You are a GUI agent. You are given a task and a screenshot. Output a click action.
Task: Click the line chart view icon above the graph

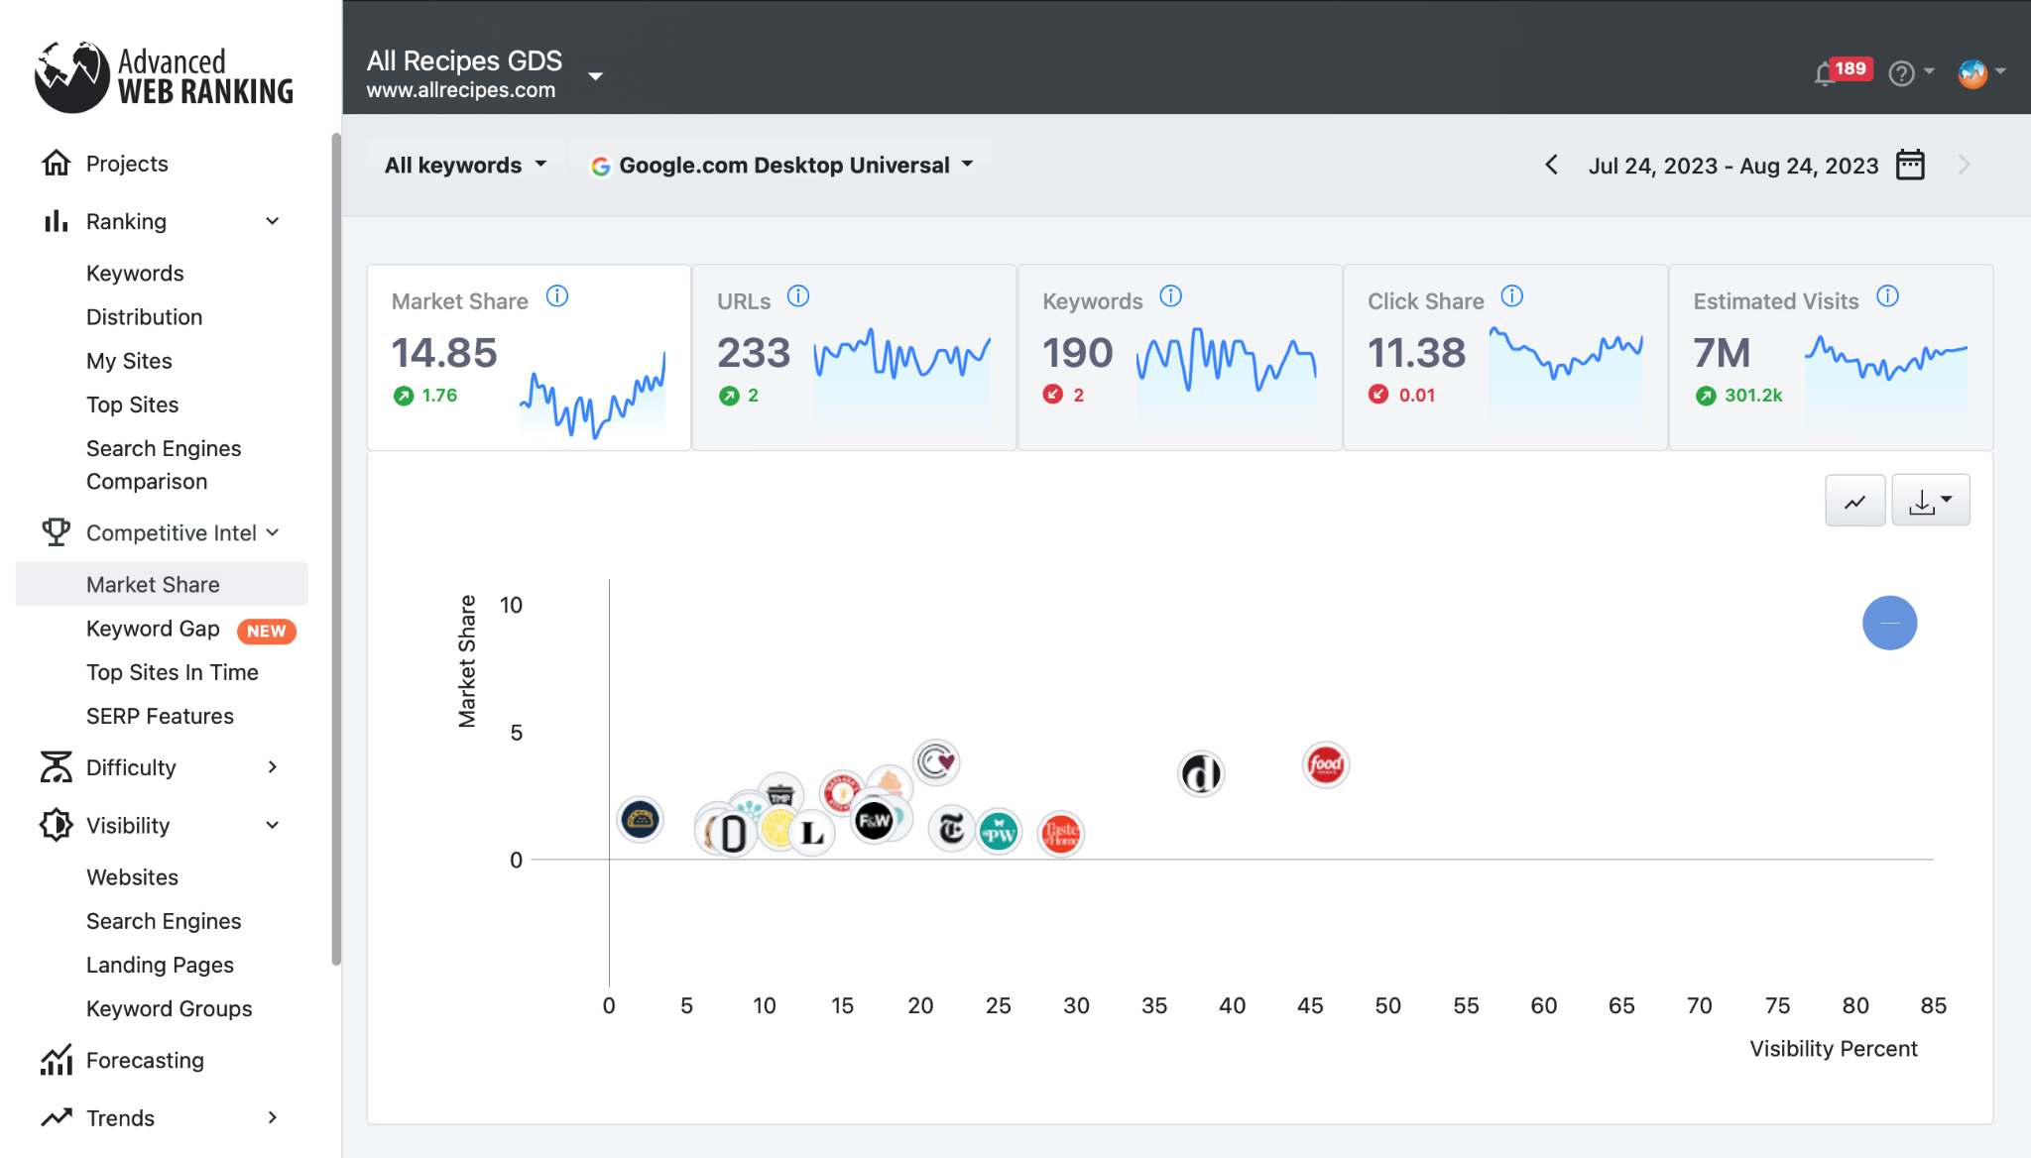pyautogui.click(x=1854, y=500)
